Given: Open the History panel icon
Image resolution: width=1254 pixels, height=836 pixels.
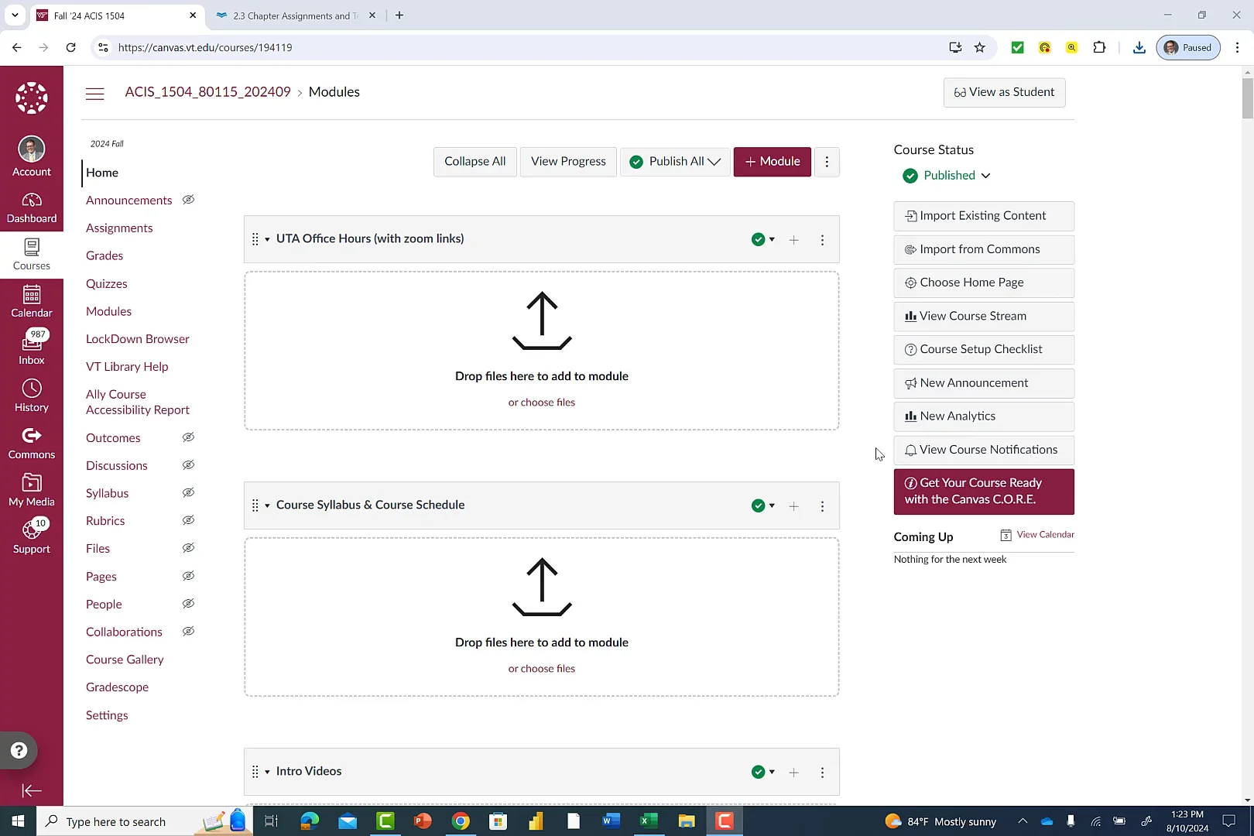Looking at the screenshot, I should tap(32, 395).
